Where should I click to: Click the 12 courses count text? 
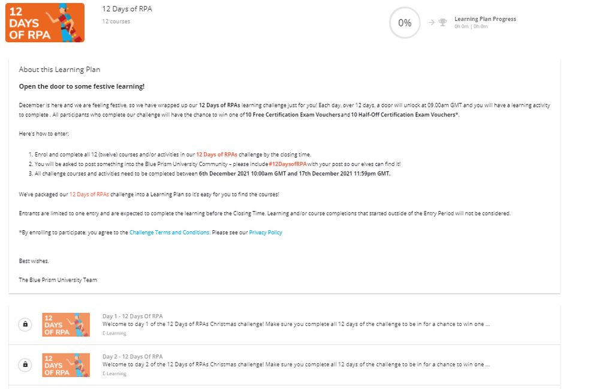116,22
